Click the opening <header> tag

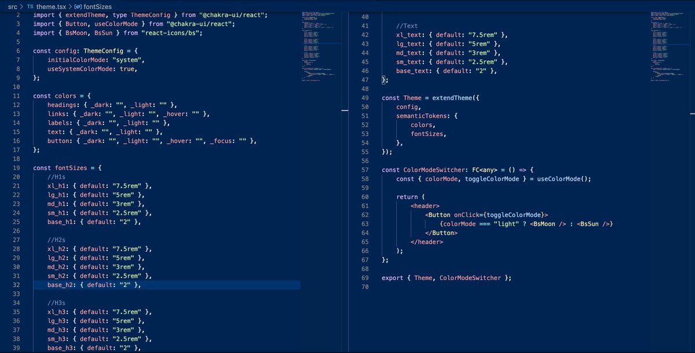pyautogui.click(x=425, y=206)
